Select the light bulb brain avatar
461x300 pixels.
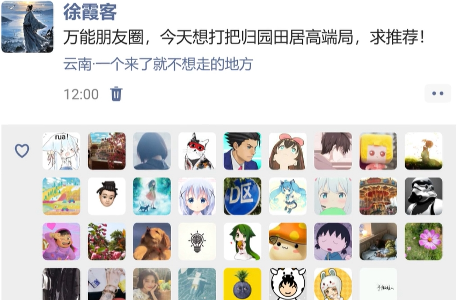coord(197,242)
